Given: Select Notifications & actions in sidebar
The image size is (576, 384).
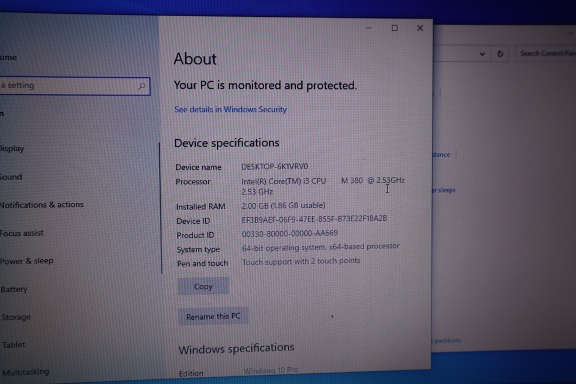Looking at the screenshot, I should [x=41, y=205].
